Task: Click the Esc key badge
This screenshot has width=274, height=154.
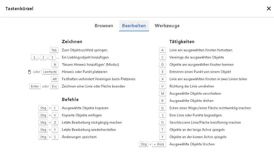Action: [x=54, y=86]
